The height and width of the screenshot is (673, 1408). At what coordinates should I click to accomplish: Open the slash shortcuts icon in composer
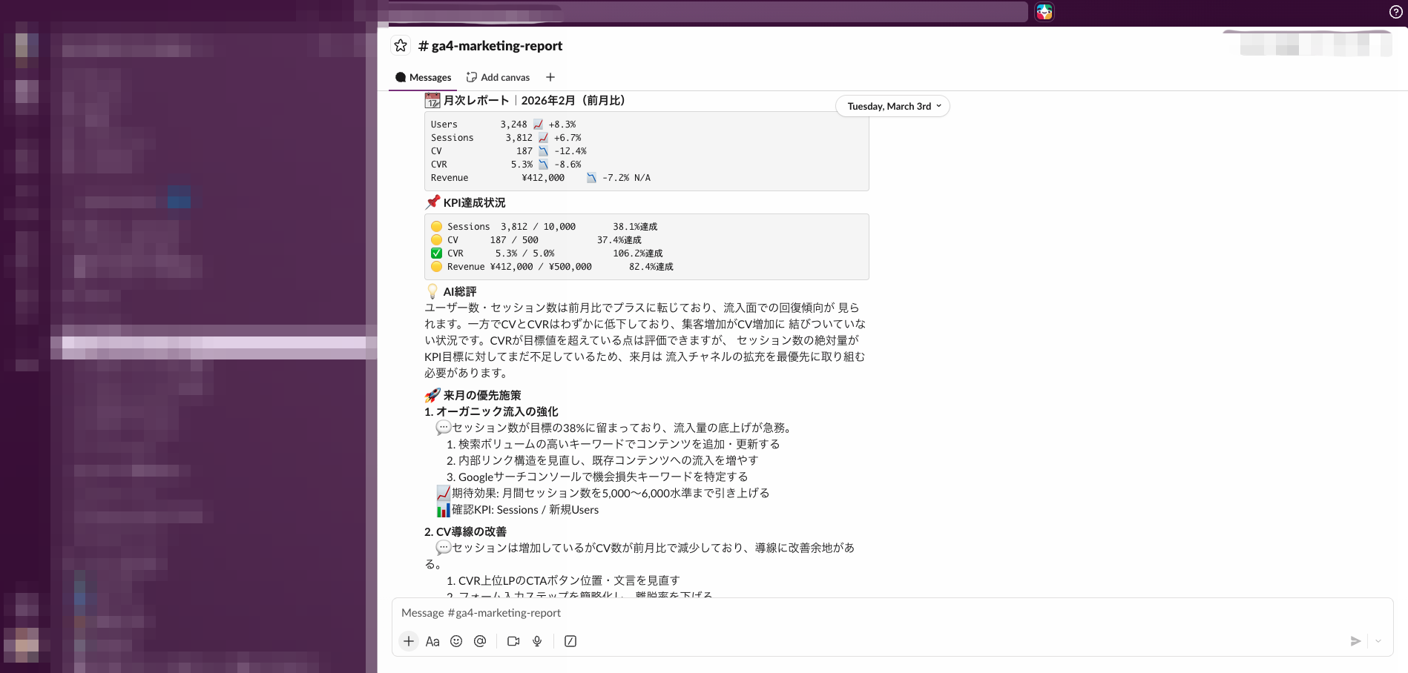pos(570,641)
